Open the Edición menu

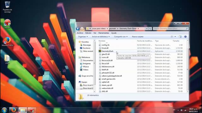88,33
